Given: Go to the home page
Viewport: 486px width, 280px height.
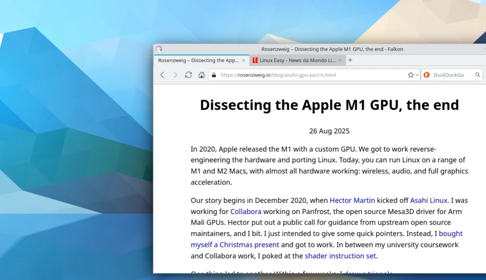Looking at the screenshot, I should coord(201,75).
